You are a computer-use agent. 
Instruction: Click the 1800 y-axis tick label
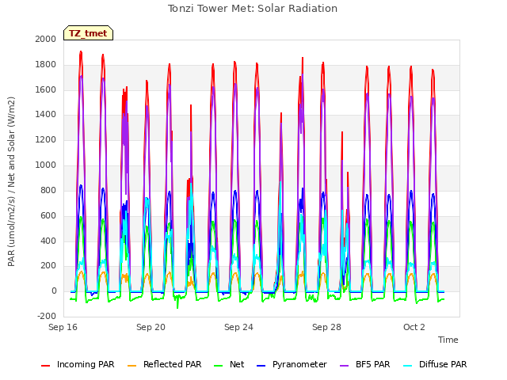click(46, 64)
